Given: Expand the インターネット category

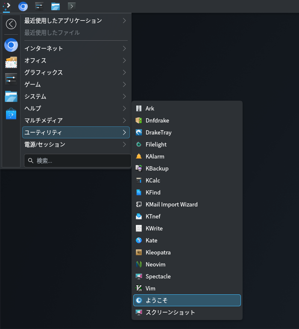Looking at the screenshot, I should 76,48.
